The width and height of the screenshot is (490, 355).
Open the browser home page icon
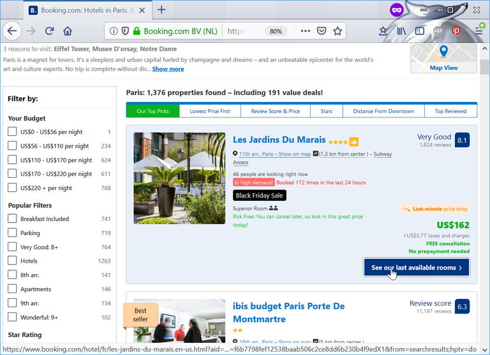(x=68, y=31)
